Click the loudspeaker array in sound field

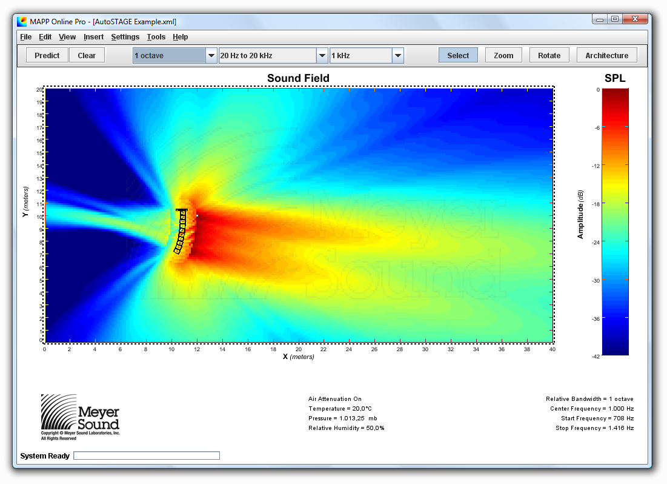click(x=182, y=231)
